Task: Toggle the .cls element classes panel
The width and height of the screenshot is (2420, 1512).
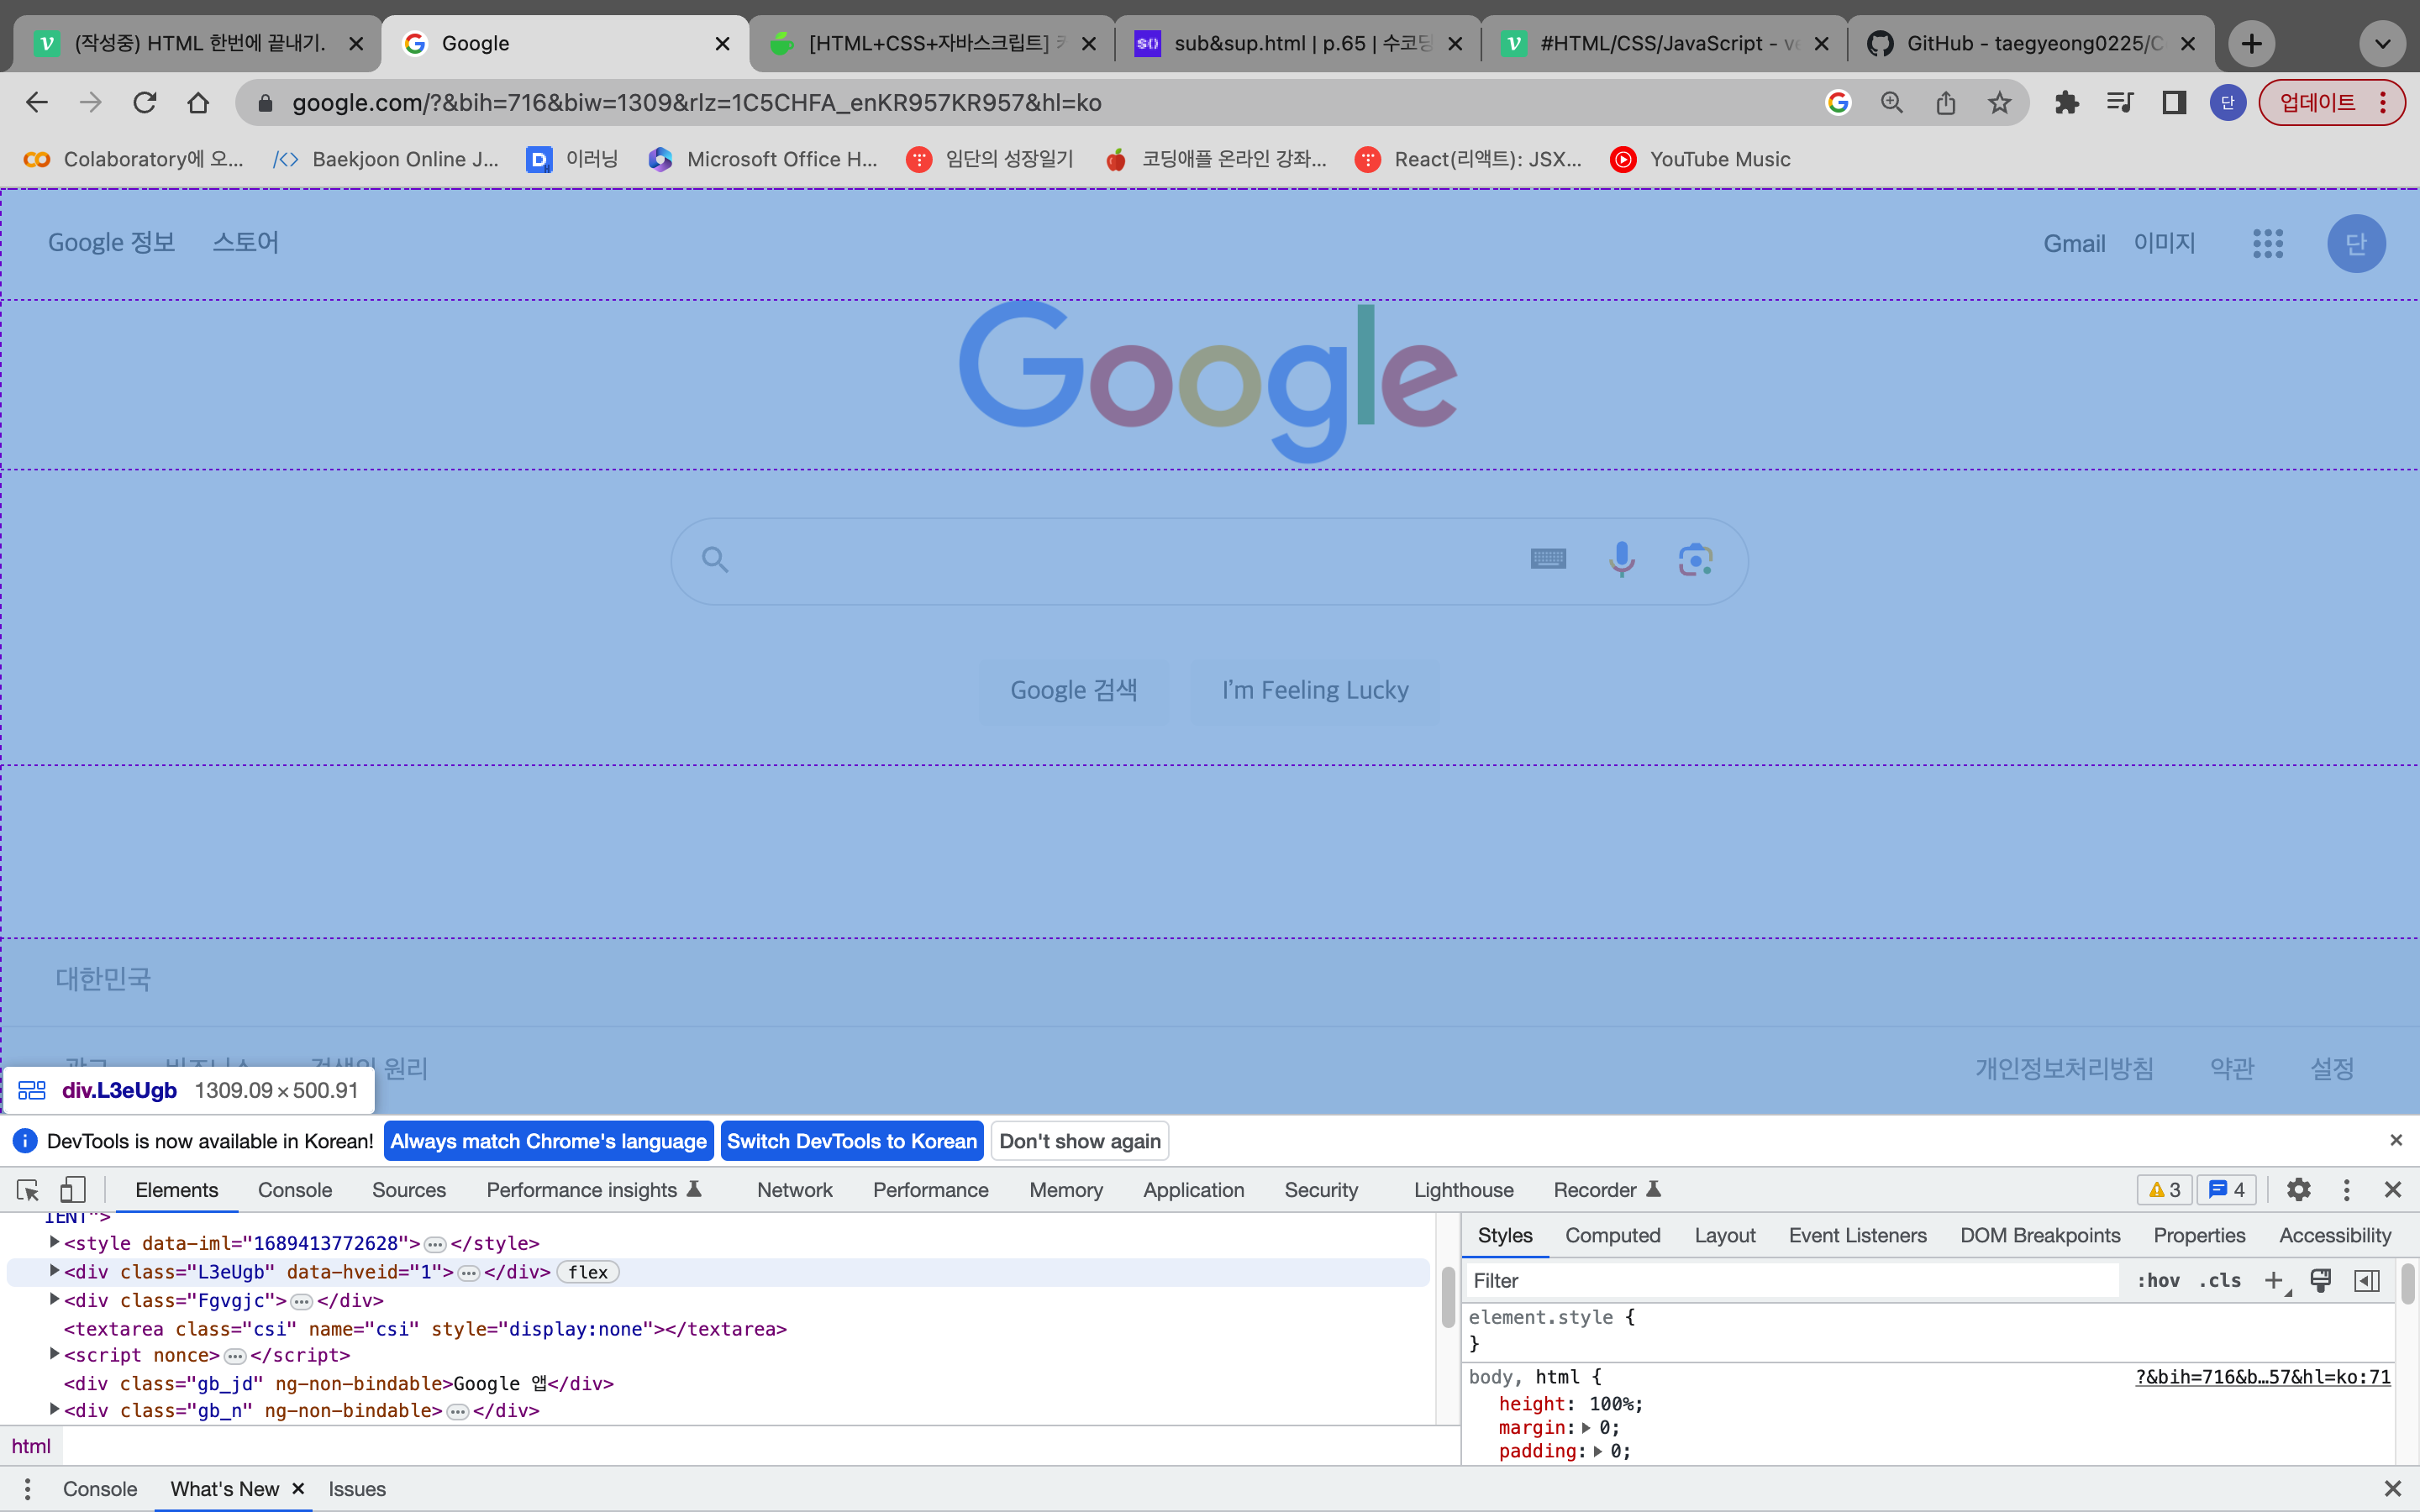Action: click(x=2219, y=1281)
